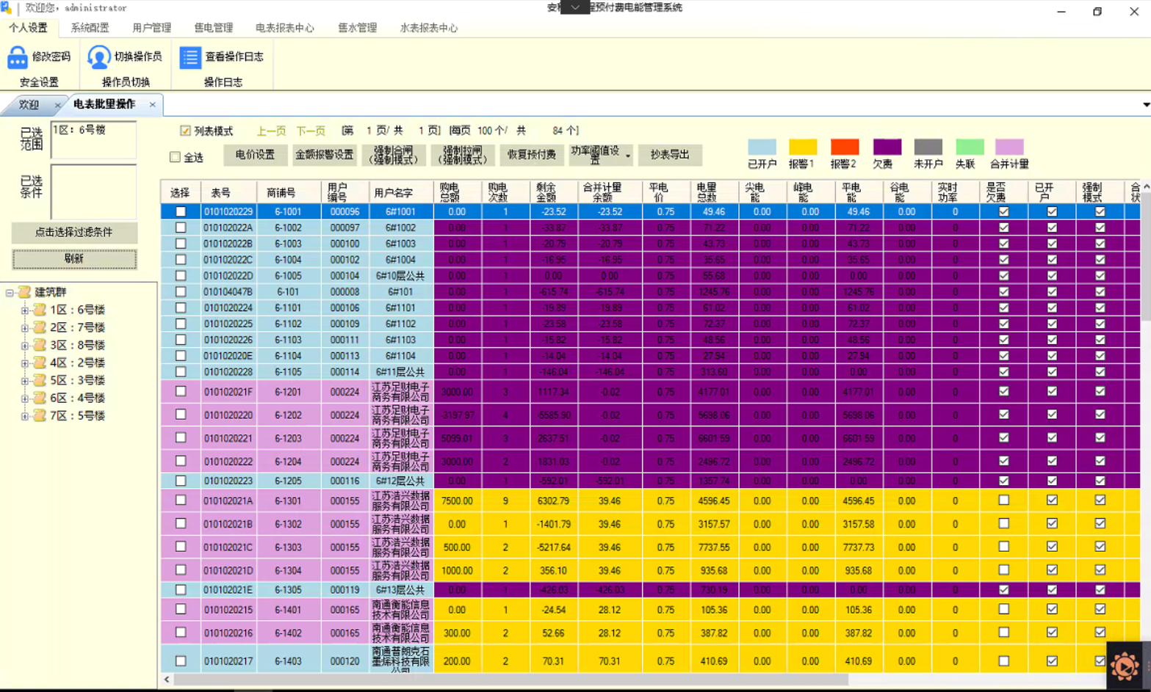Image resolution: width=1151 pixels, height=692 pixels.
Task: Open the 售水管理 menu tab
Action: point(357,28)
